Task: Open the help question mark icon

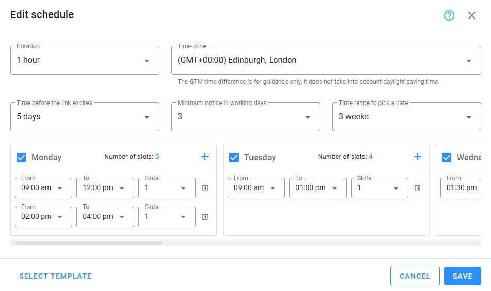Action: tap(449, 15)
